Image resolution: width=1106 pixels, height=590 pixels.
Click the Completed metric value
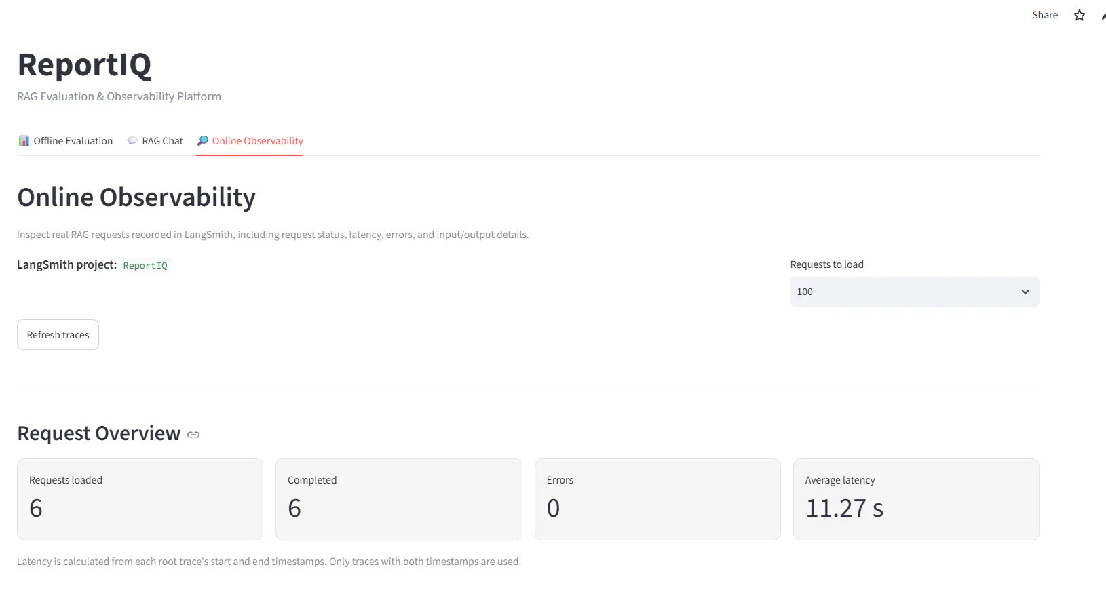(294, 508)
